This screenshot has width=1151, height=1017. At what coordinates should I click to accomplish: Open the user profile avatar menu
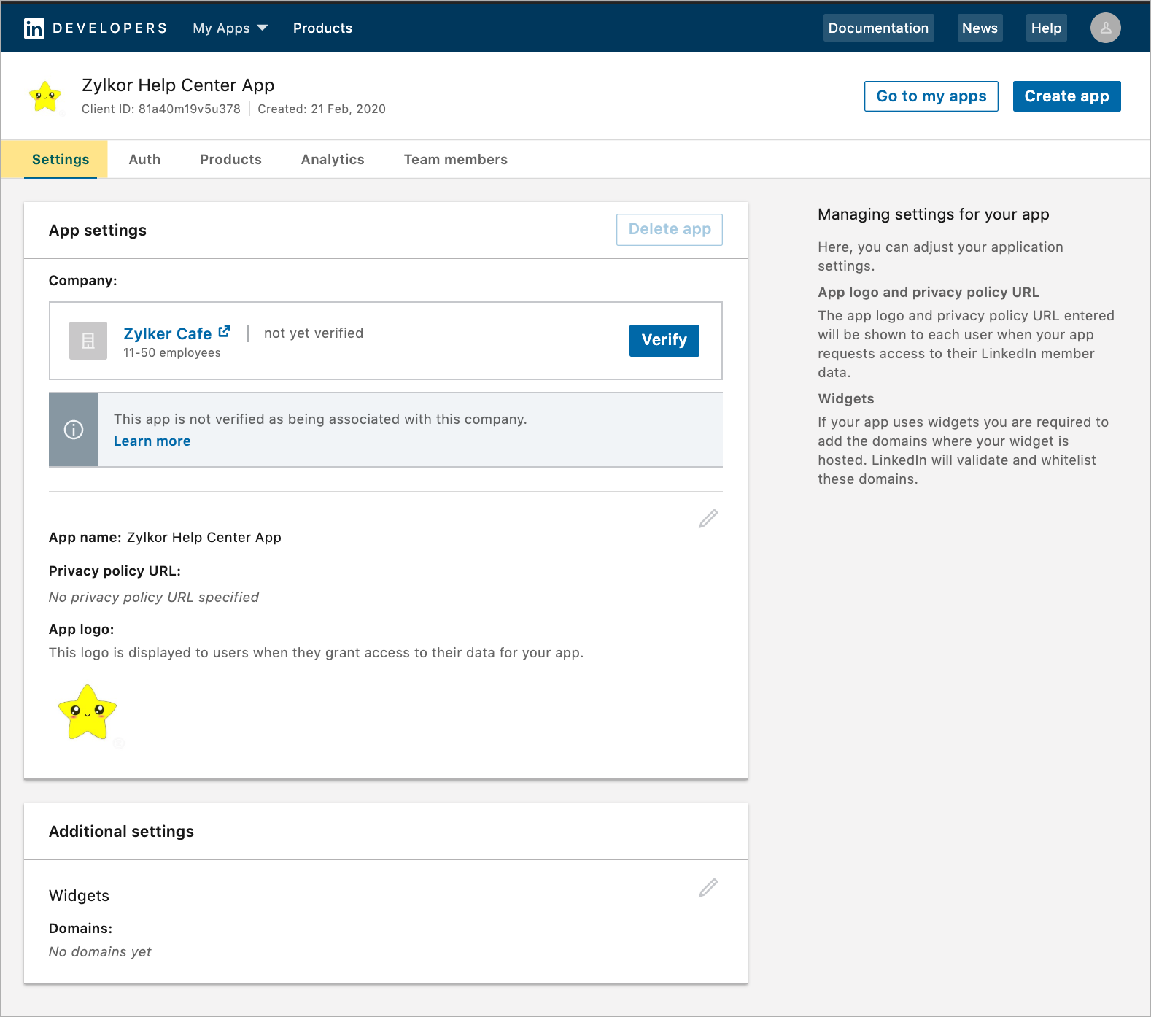(x=1105, y=28)
